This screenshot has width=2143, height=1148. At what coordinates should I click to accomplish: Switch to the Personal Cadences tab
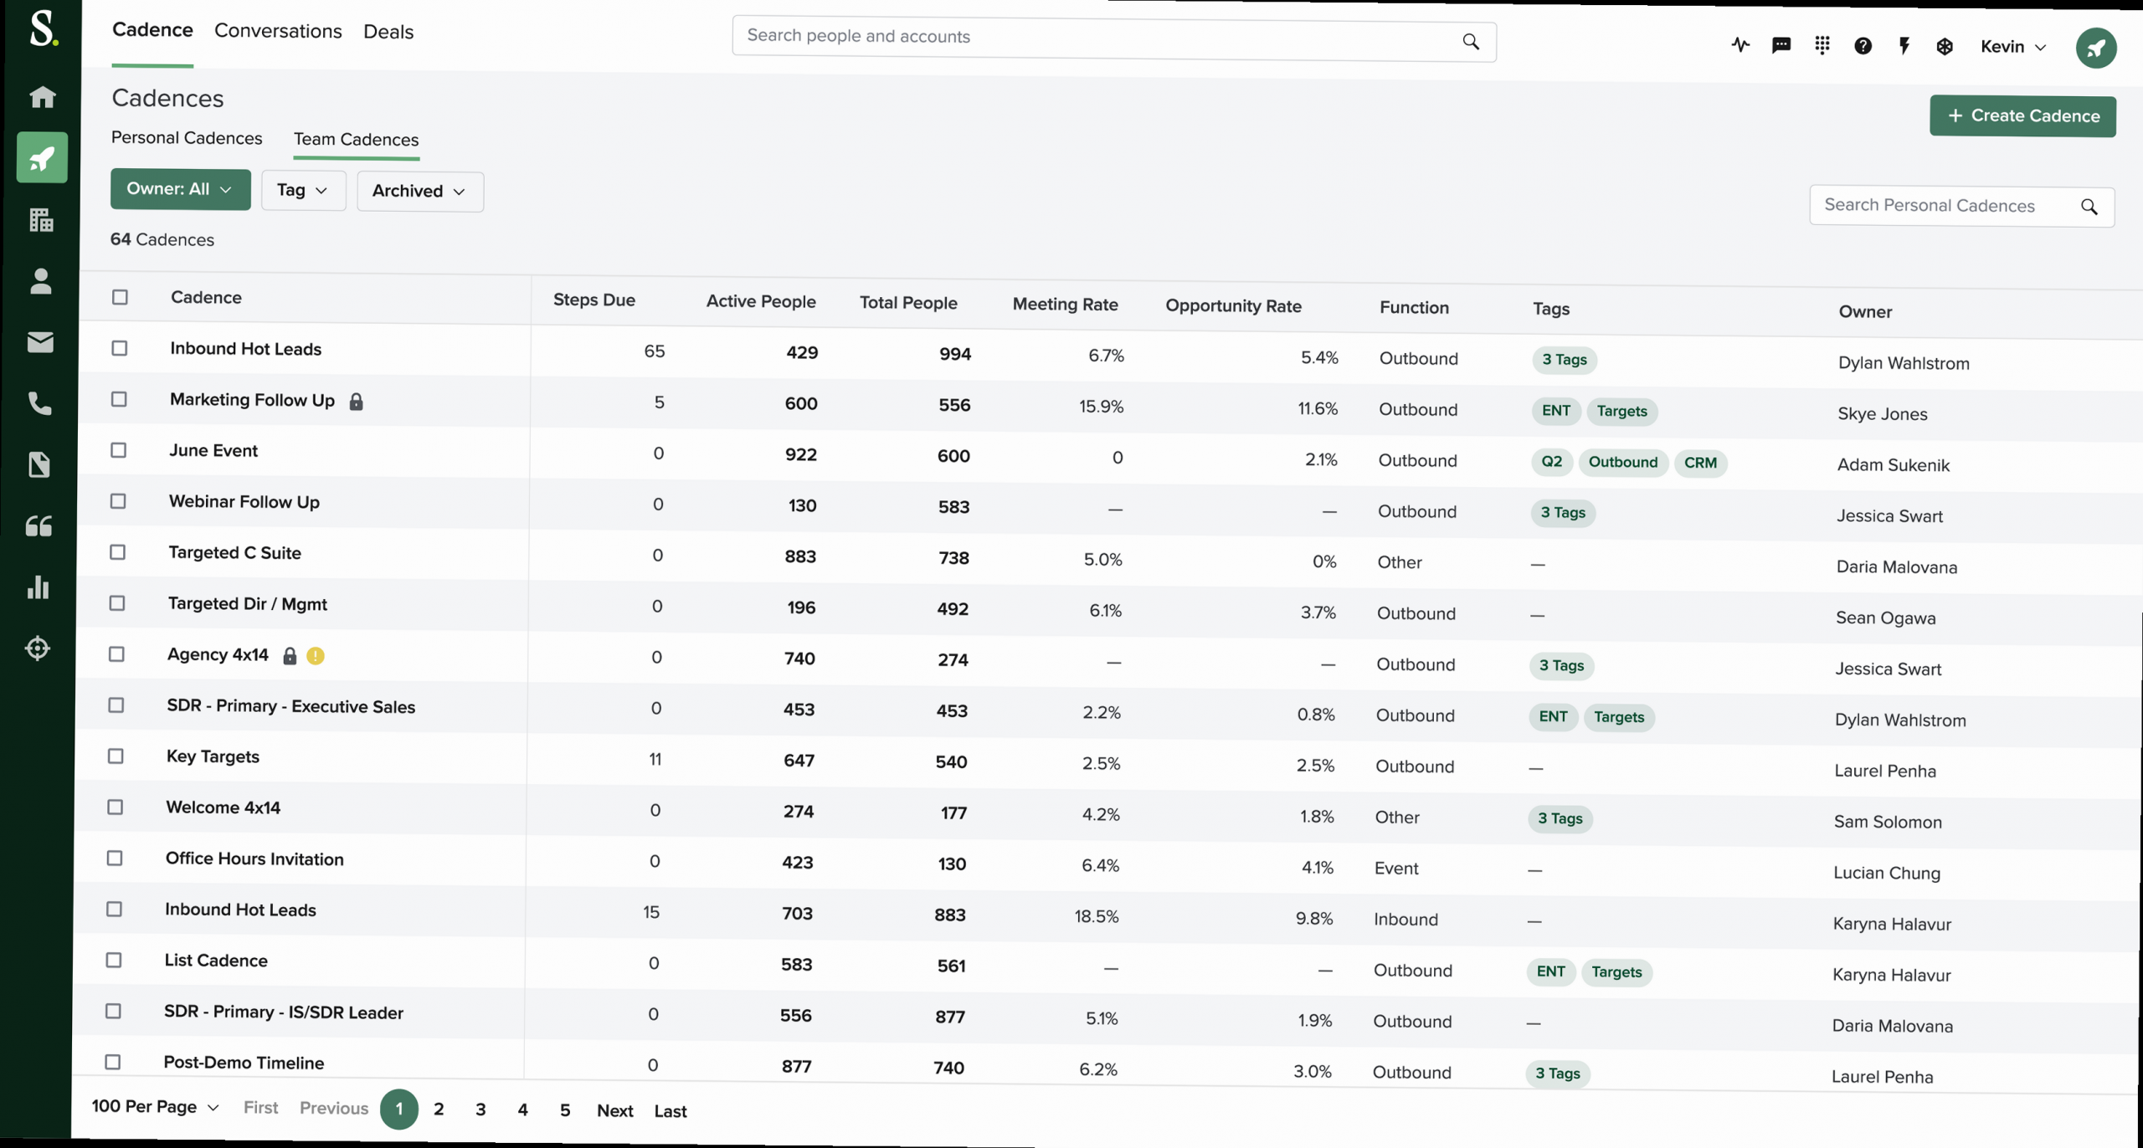click(x=187, y=138)
